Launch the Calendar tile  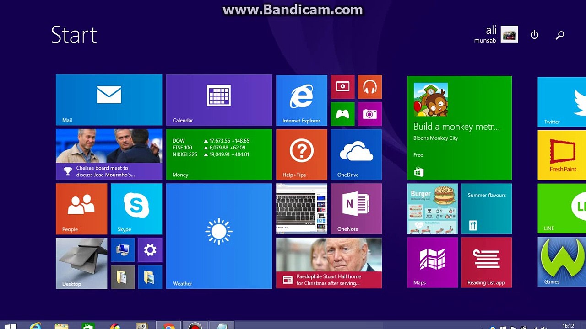(x=219, y=100)
